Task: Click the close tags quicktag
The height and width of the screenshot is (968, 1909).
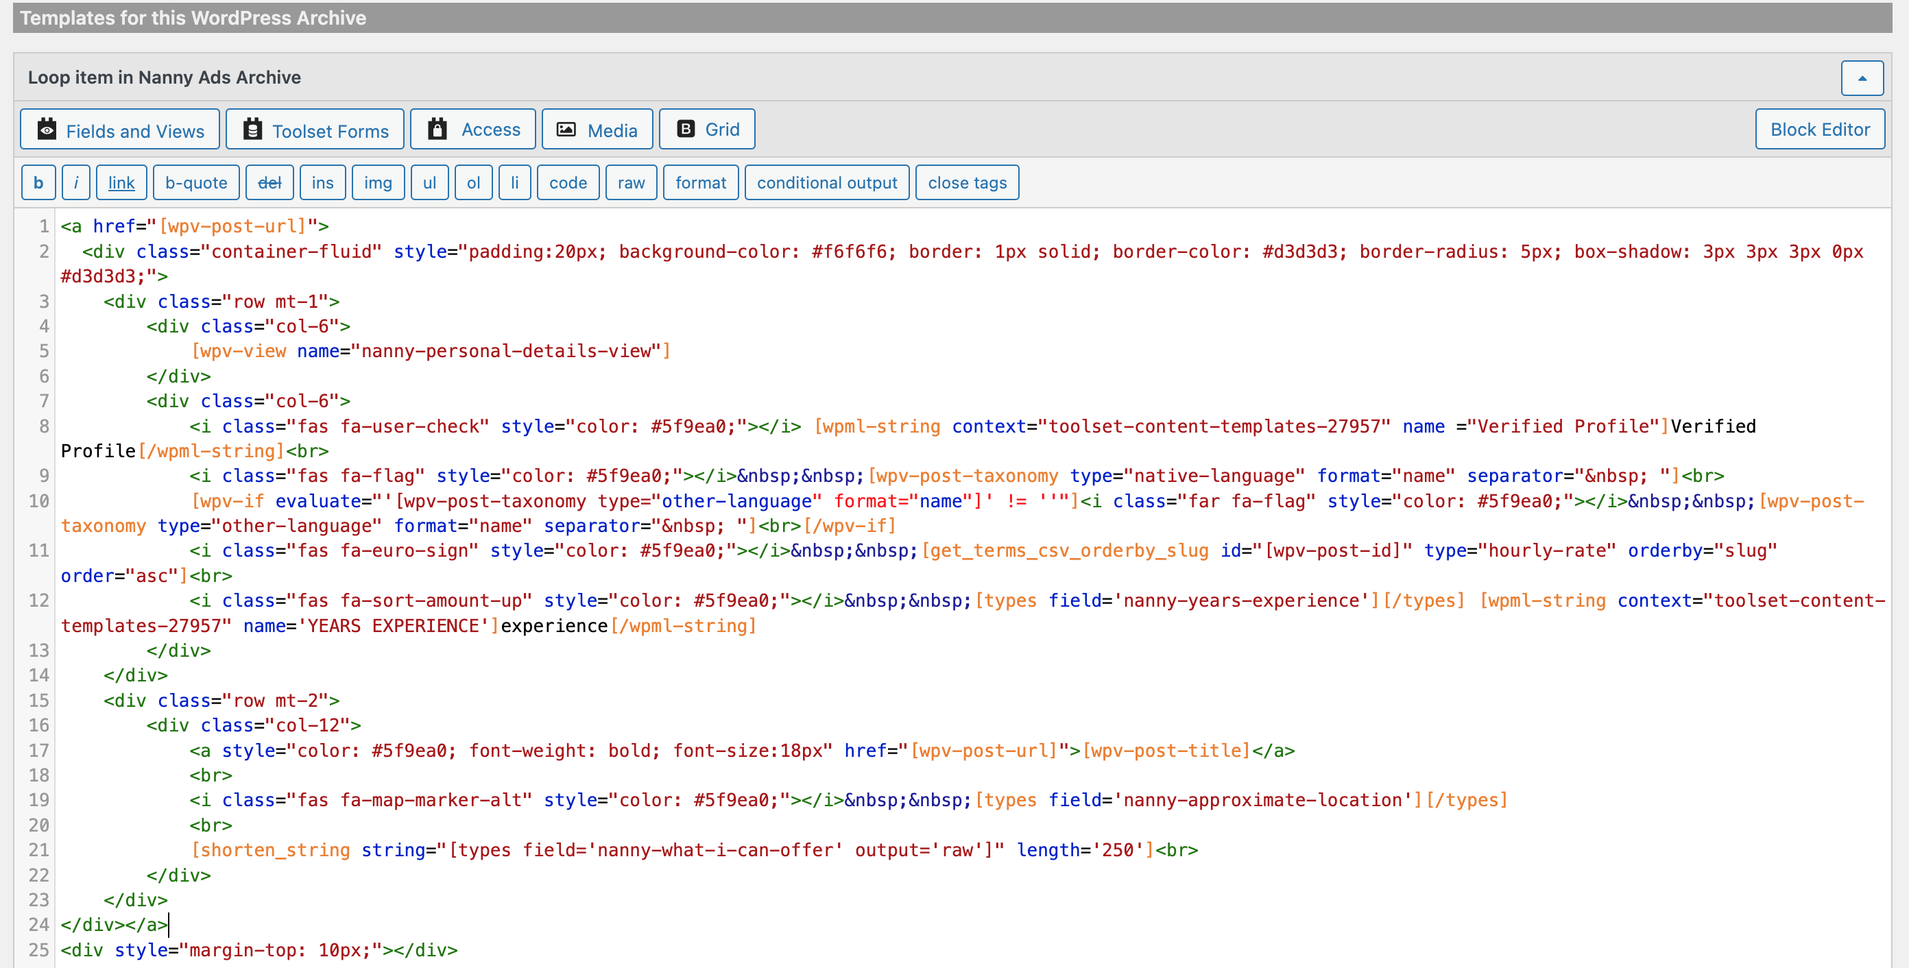Action: point(968,182)
